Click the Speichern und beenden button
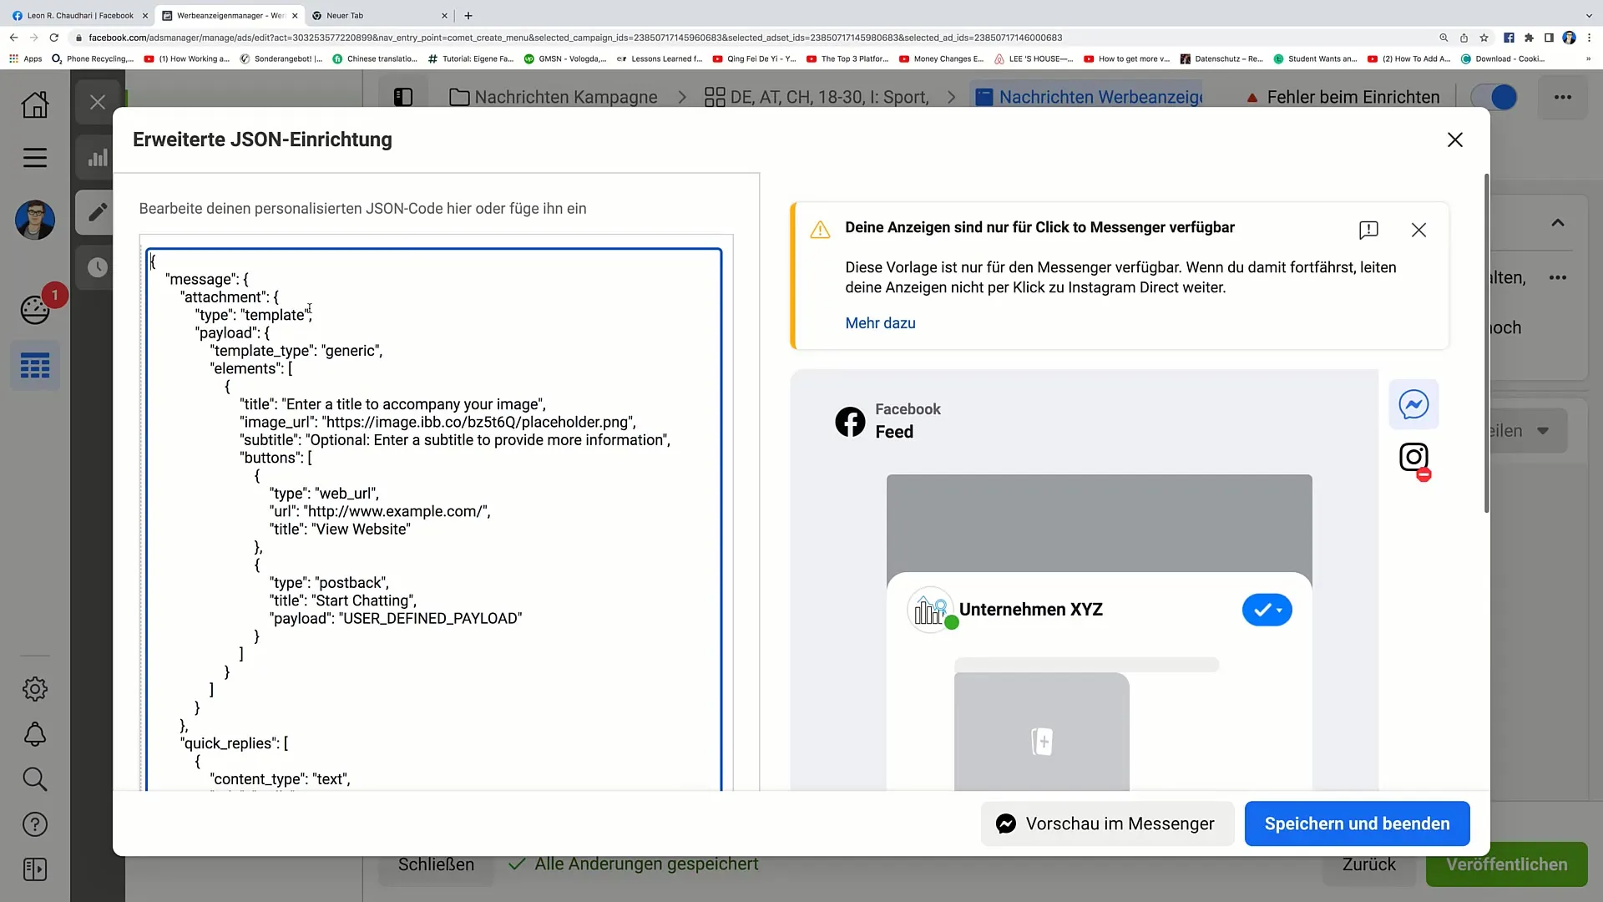The height and width of the screenshot is (902, 1603). tap(1358, 823)
